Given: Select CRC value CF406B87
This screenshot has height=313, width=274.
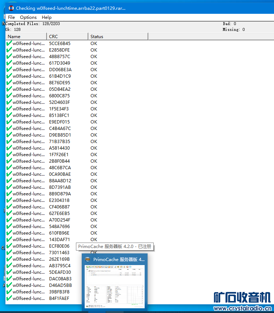Looking at the screenshot, I should (x=59, y=207).
